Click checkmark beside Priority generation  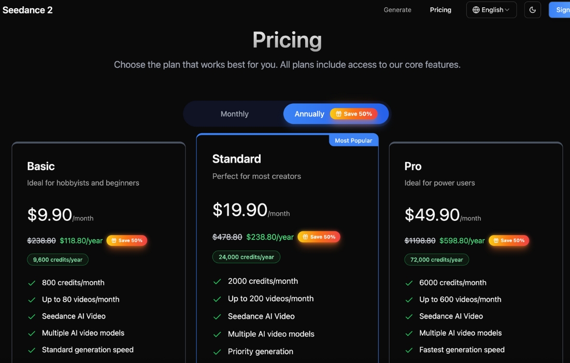(x=217, y=352)
